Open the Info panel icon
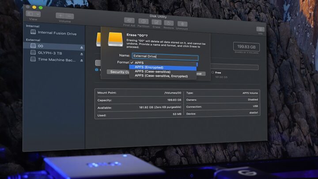This screenshot has width=318, height=179. pos(260,29)
